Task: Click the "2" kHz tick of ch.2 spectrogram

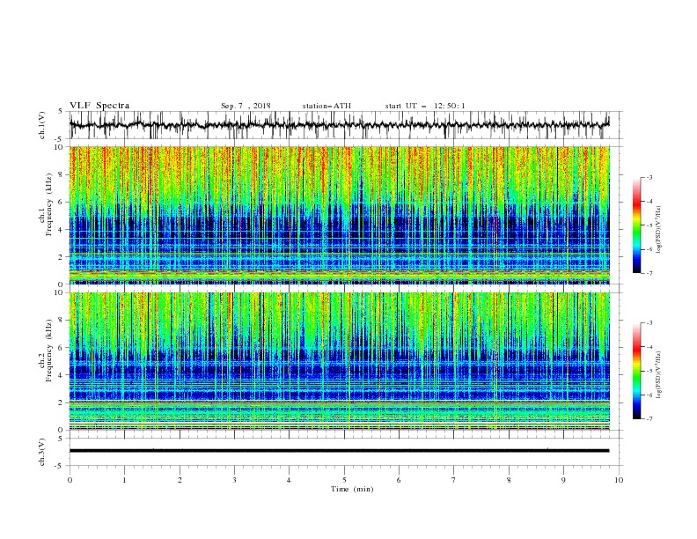Action: [x=61, y=402]
